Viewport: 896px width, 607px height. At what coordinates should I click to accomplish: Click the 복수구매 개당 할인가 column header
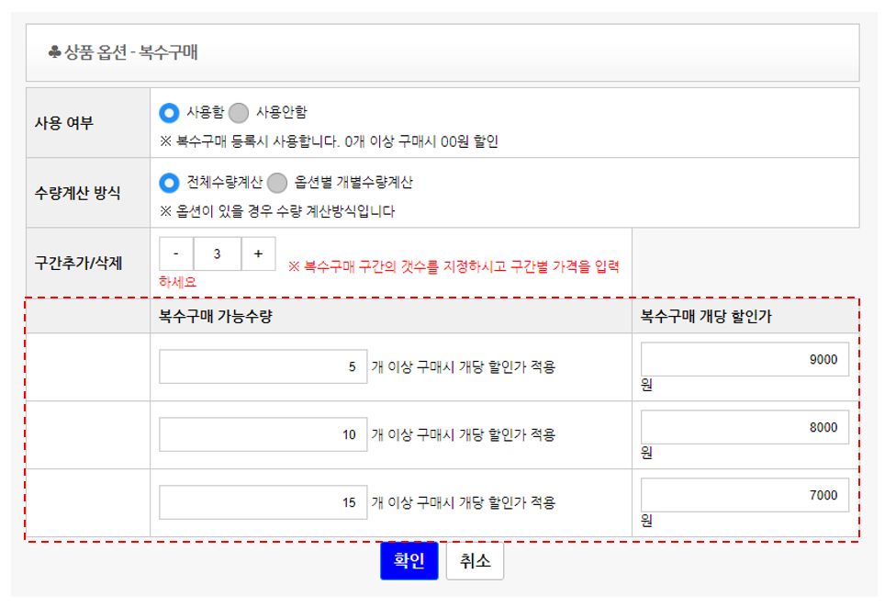pyautogui.click(x=706, y=316)
